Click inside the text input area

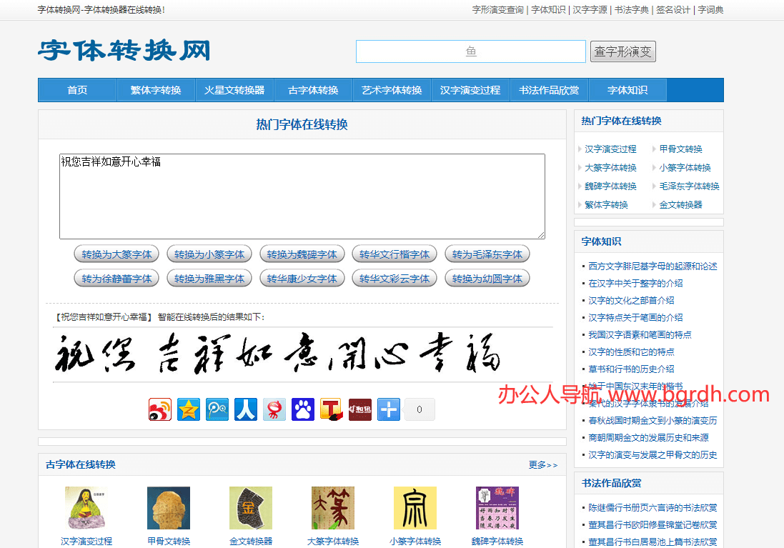[x=300, y=195]
